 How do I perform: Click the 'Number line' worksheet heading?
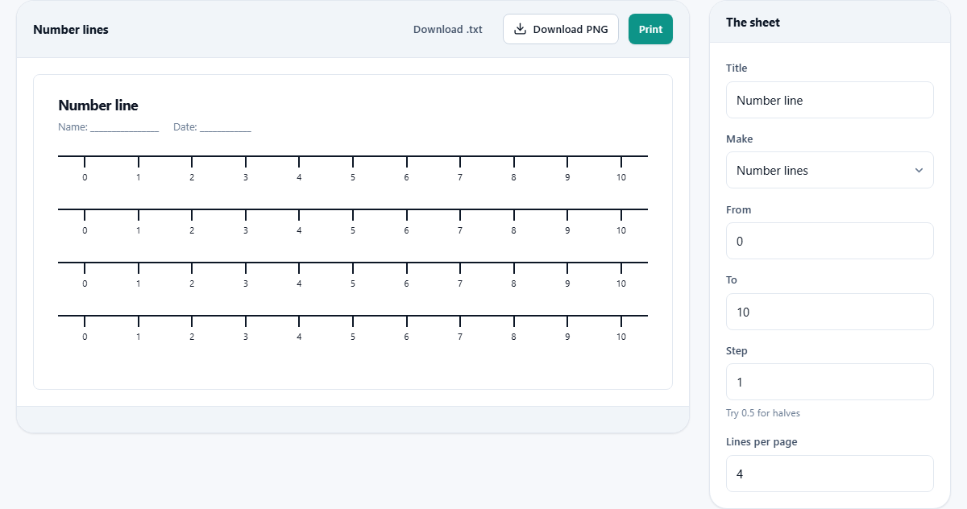(x=98, y=106)
